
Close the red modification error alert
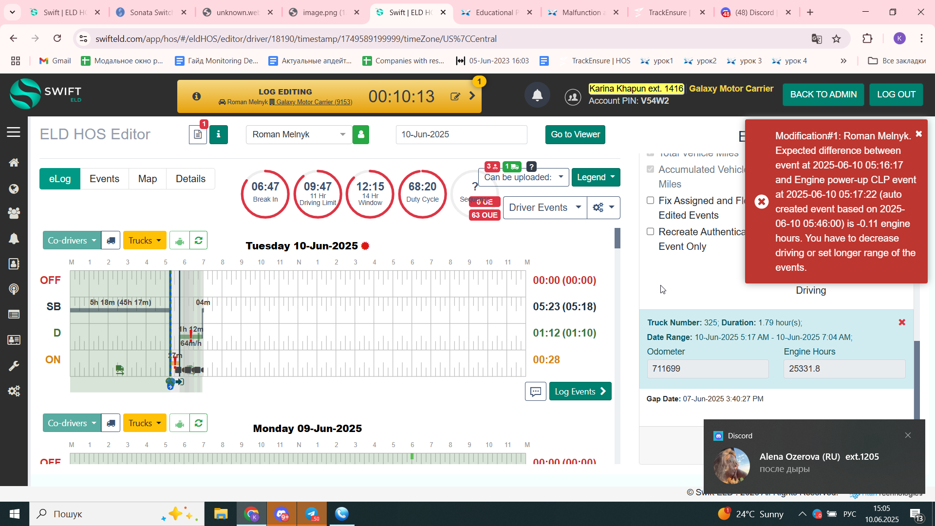[918, 134]
